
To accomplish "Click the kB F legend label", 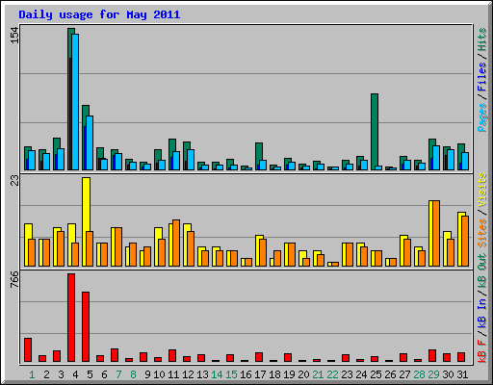I will (x=481, y=350).
